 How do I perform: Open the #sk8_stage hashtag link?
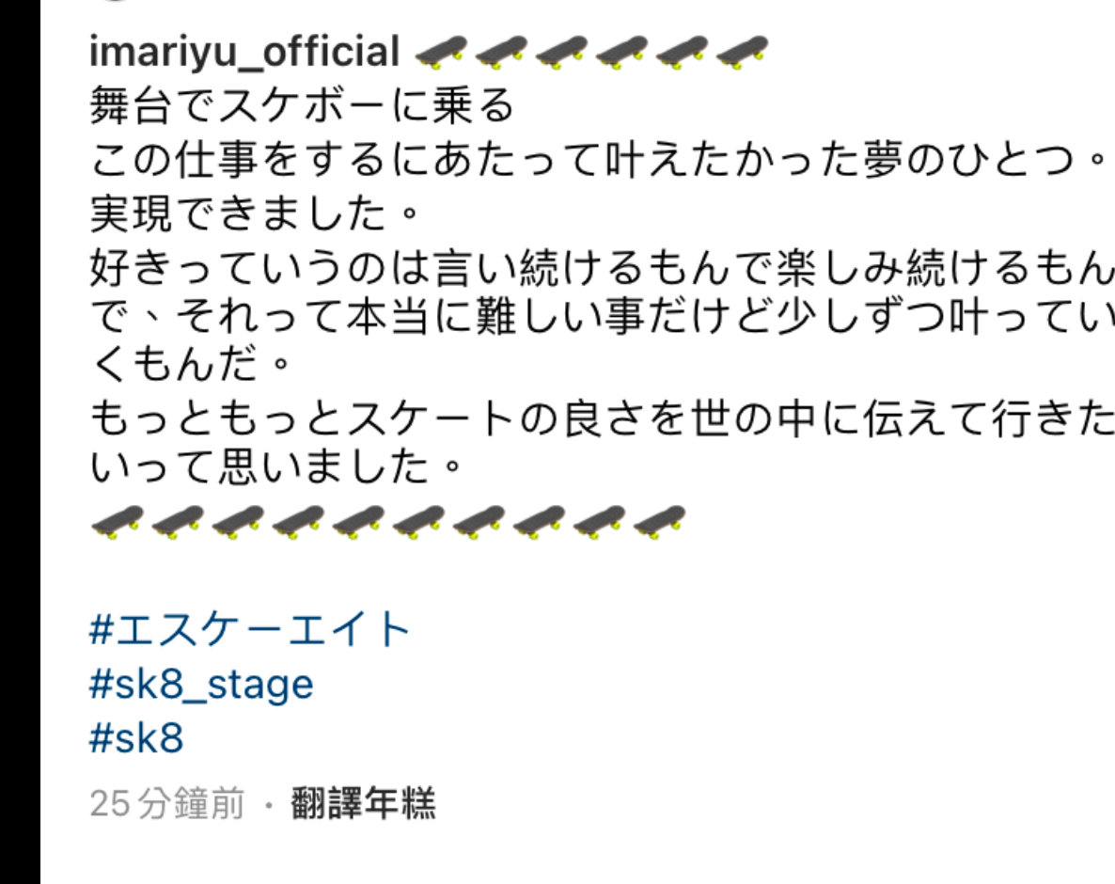(201, 684)
